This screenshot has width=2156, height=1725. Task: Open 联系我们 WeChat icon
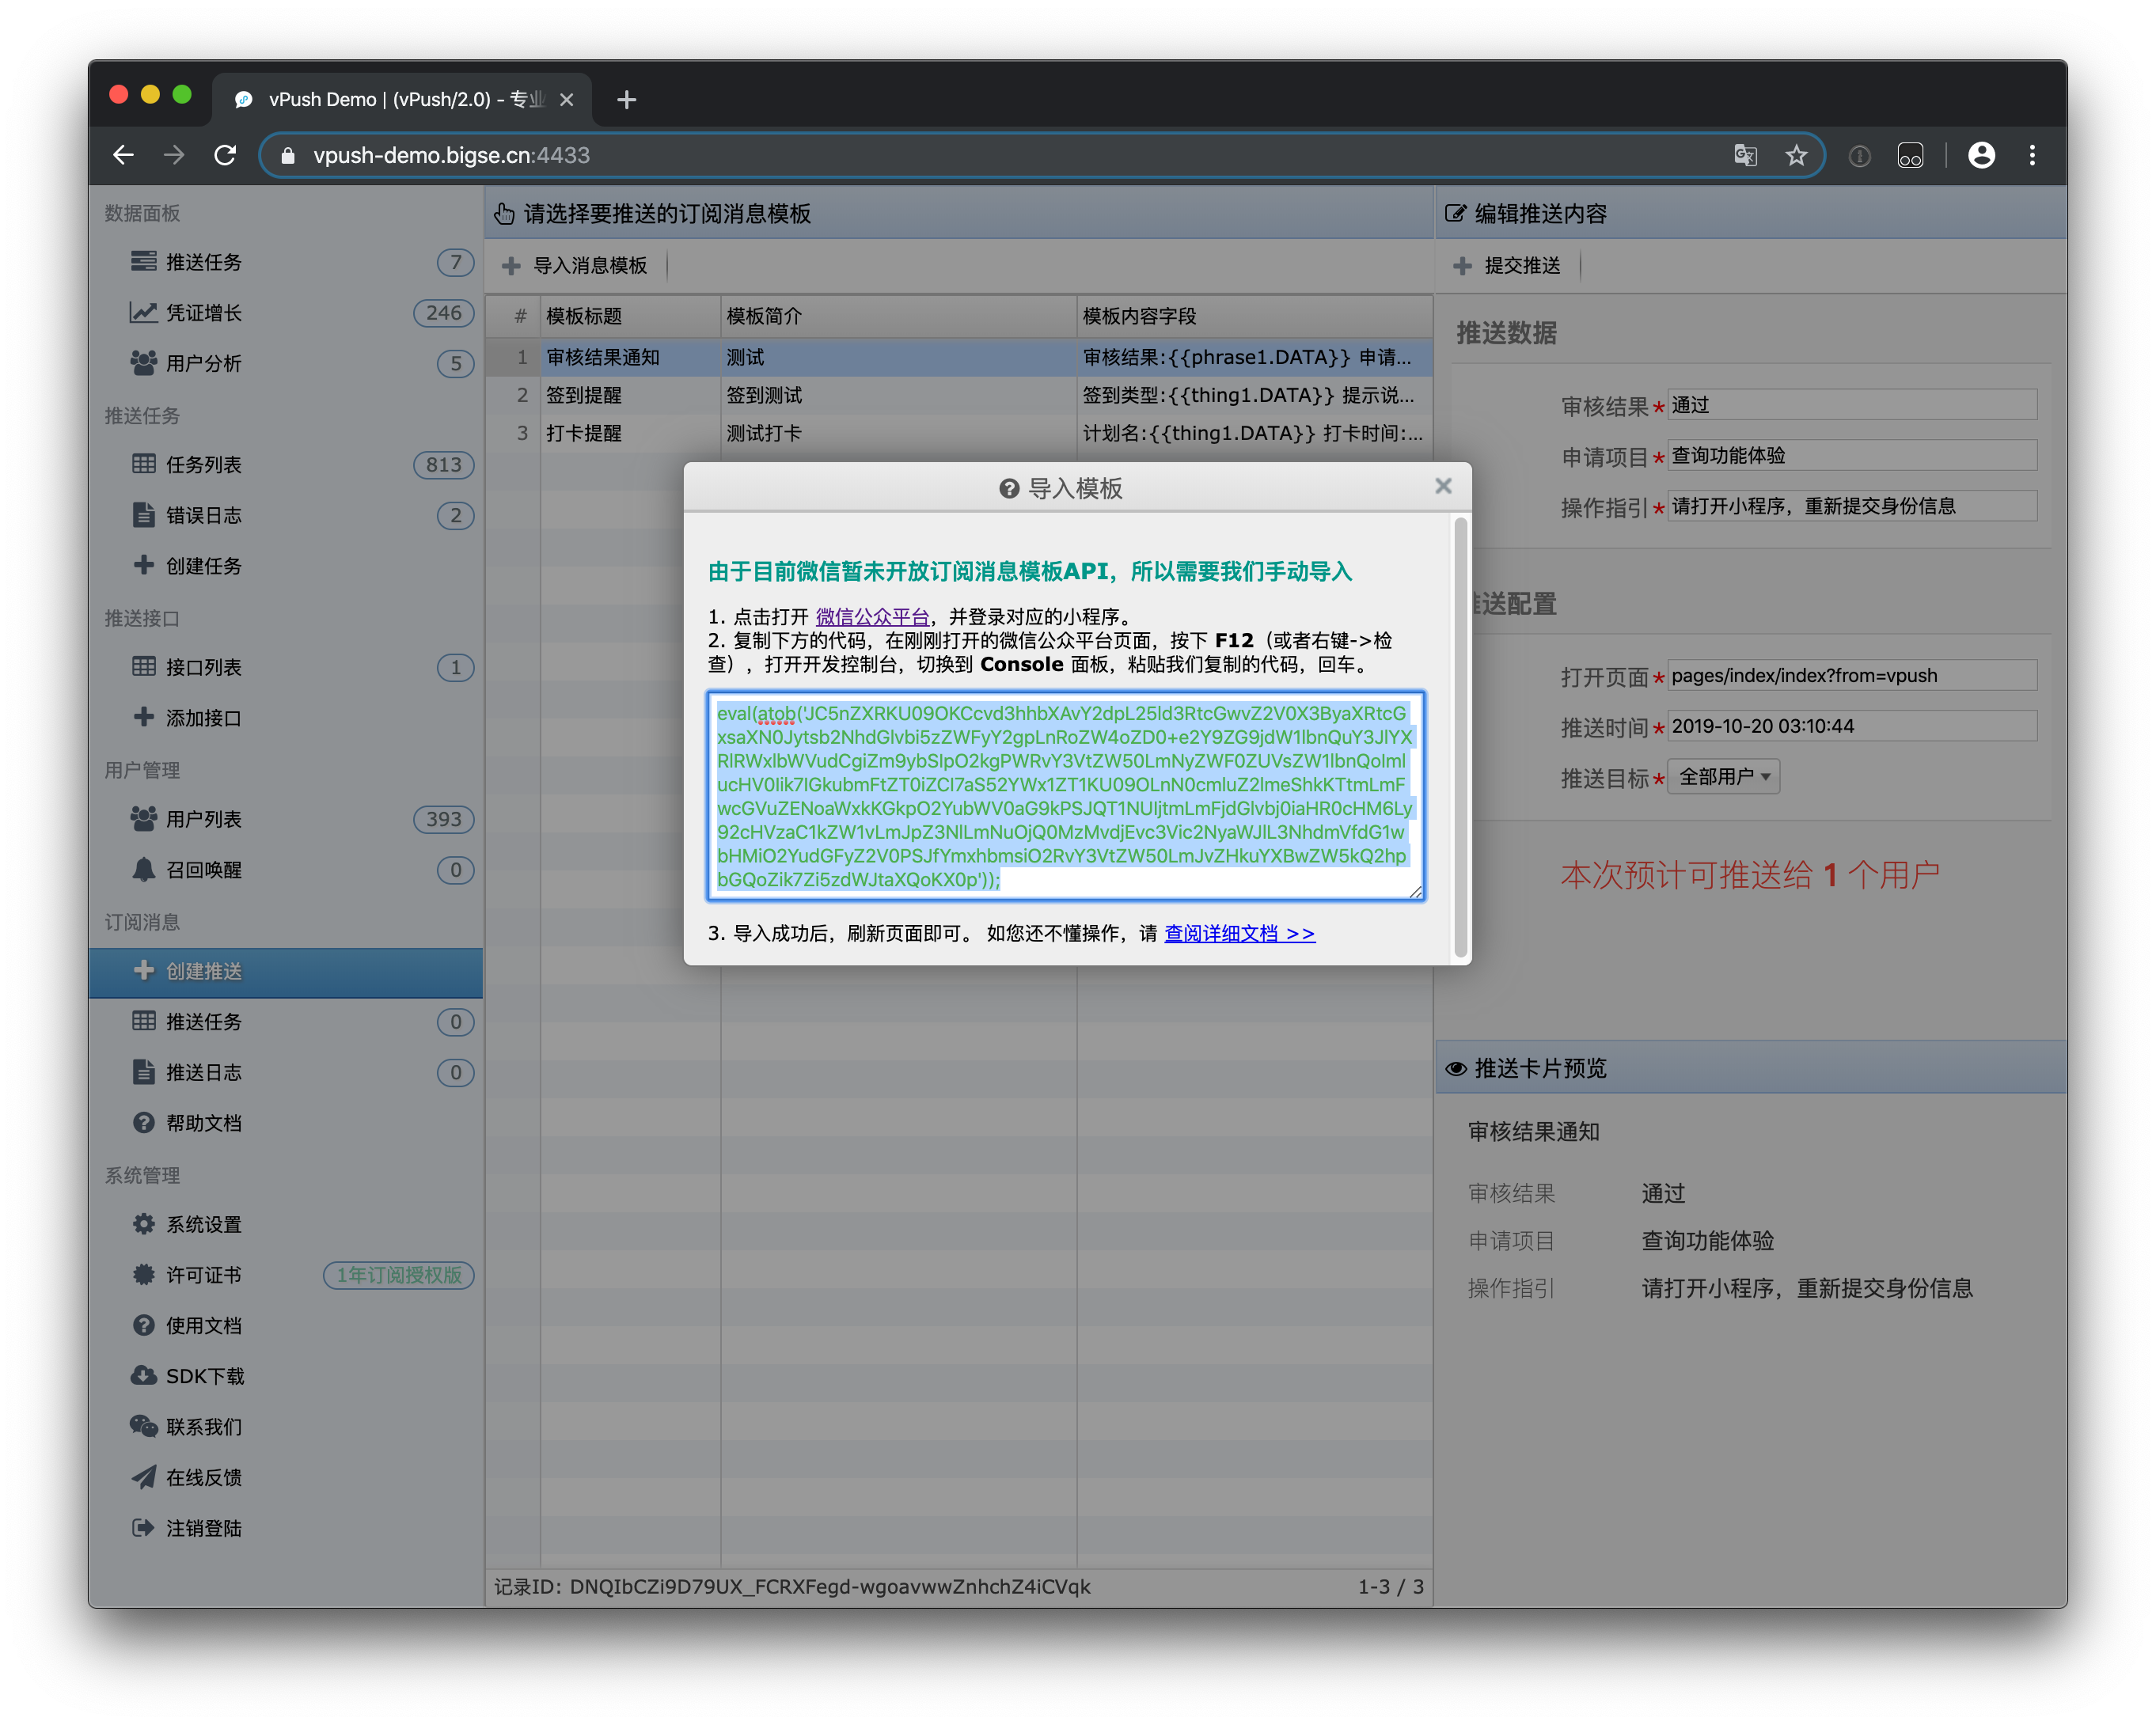143,1426
